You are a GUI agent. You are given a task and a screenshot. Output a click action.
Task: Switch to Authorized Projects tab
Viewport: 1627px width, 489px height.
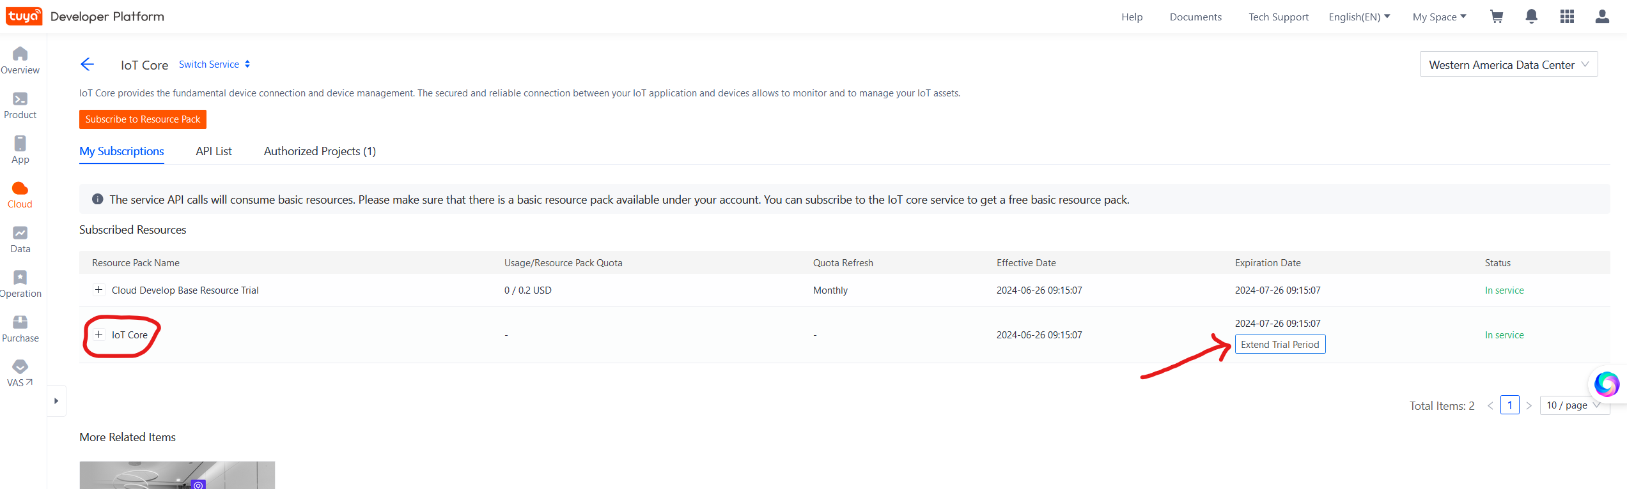320,151
